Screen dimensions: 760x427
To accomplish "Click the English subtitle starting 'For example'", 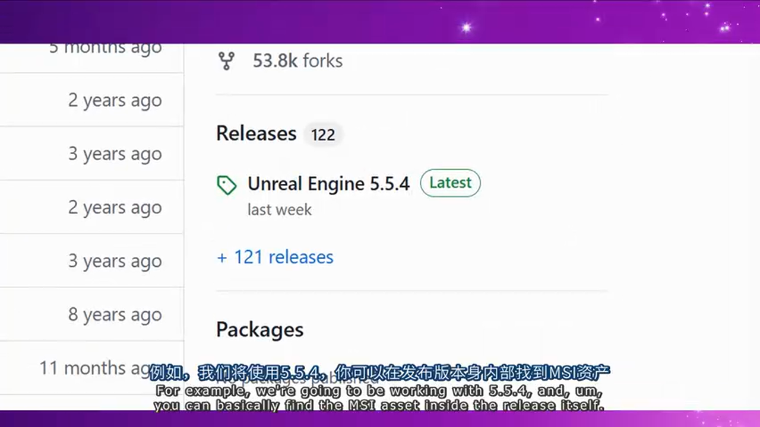I will coord(379,391).
